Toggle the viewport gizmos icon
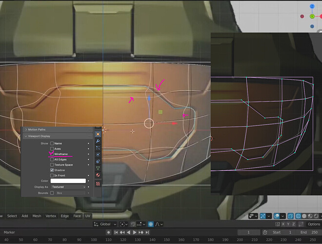Image resolution: width=322 pixels, height=244 pixels. 262,216
